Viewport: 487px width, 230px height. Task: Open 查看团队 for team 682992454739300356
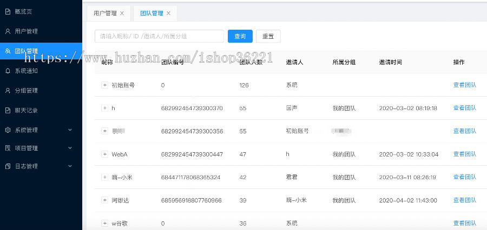pos(465,131)
